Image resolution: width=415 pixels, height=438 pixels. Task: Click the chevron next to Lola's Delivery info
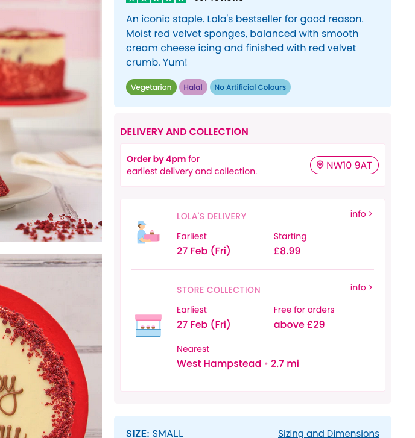point(370,214)
